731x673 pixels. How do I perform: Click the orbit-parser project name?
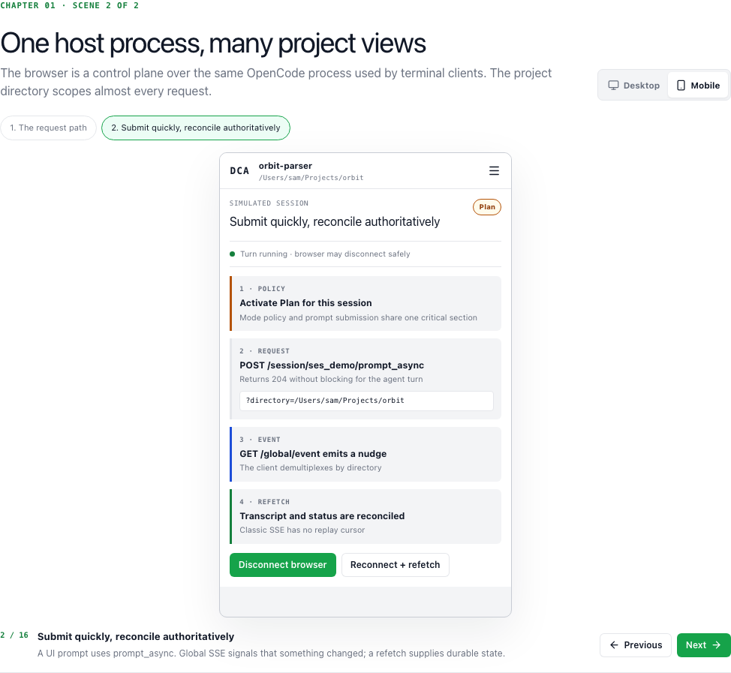(x=285, y=166)
